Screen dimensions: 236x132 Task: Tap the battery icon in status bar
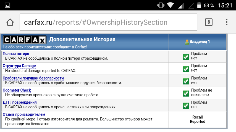coord(199,5)
